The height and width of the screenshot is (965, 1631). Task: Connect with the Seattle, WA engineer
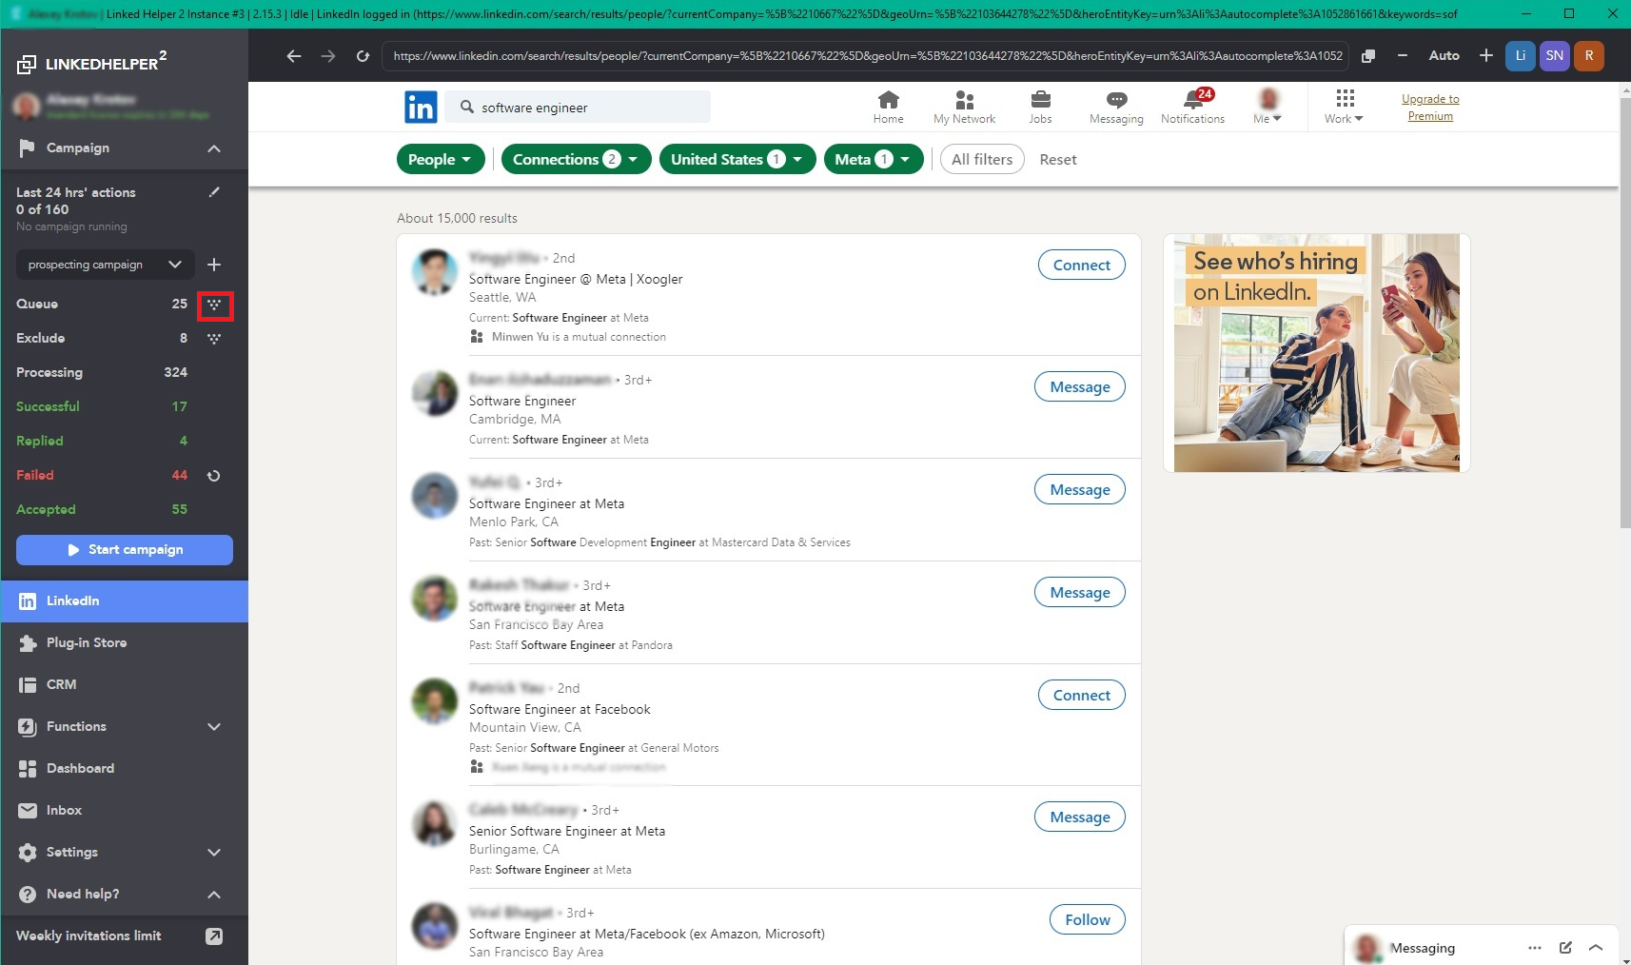(1081, 265)
